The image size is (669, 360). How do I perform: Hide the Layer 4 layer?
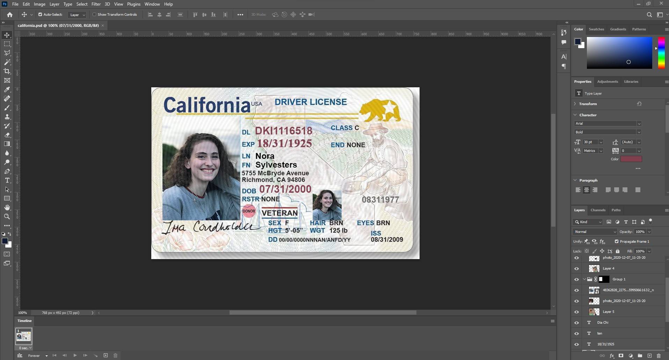[x=576, y=269]
